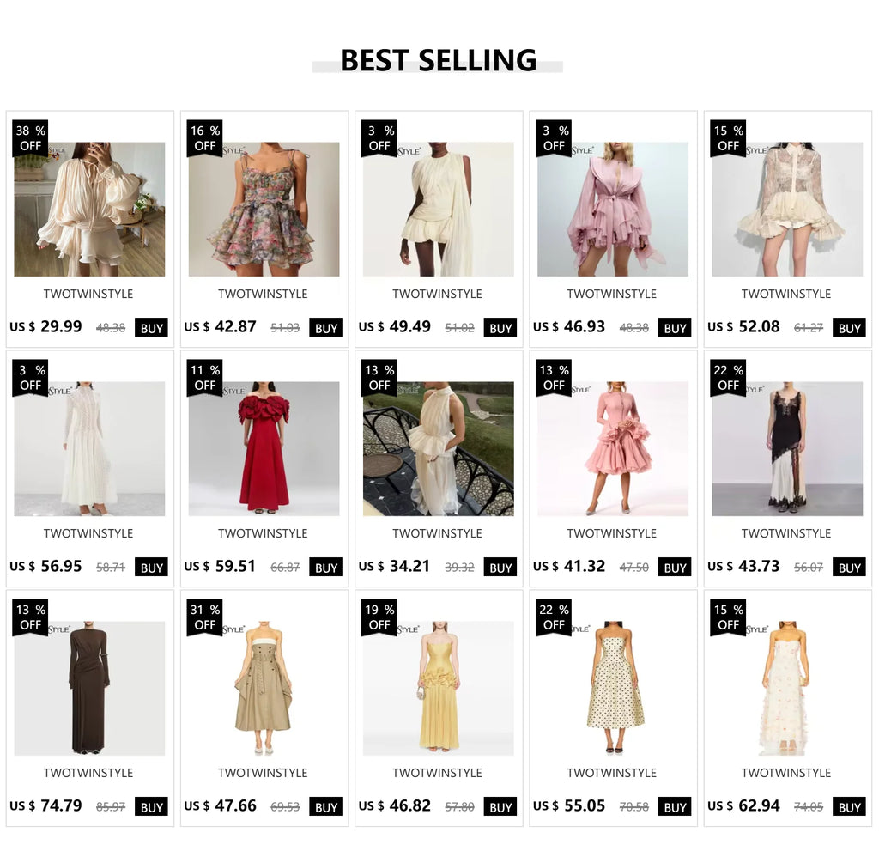Open the red off-shoulder dress thumbnail
879x845 pixels.
pyautogui.click(x=264, y=448)
